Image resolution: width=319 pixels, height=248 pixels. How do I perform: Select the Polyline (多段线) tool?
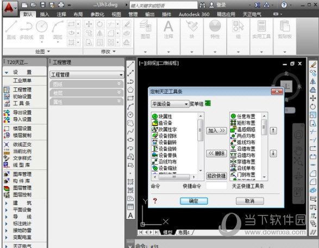(x=27, y=30)
